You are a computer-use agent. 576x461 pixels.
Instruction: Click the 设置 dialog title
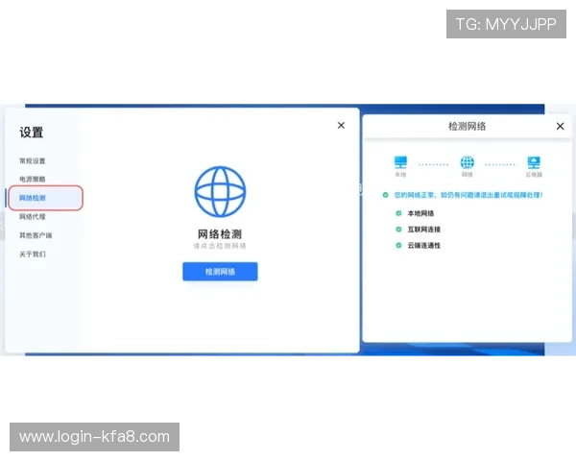pyautogui.click(x=32, y=133)
